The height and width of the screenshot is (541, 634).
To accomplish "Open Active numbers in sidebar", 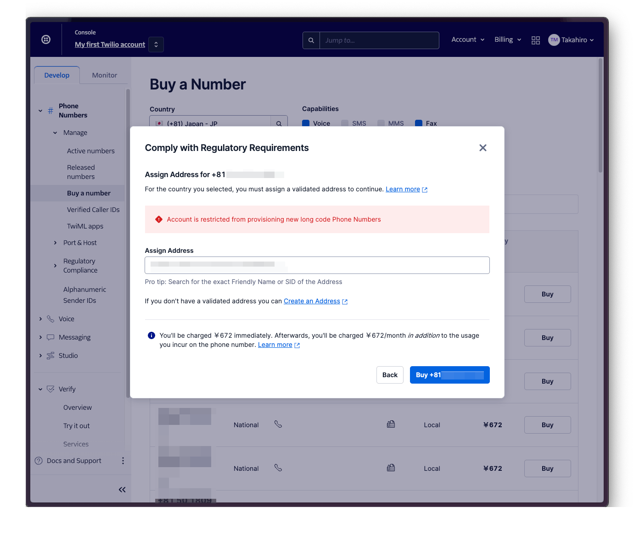I will (x=91, y=151).
